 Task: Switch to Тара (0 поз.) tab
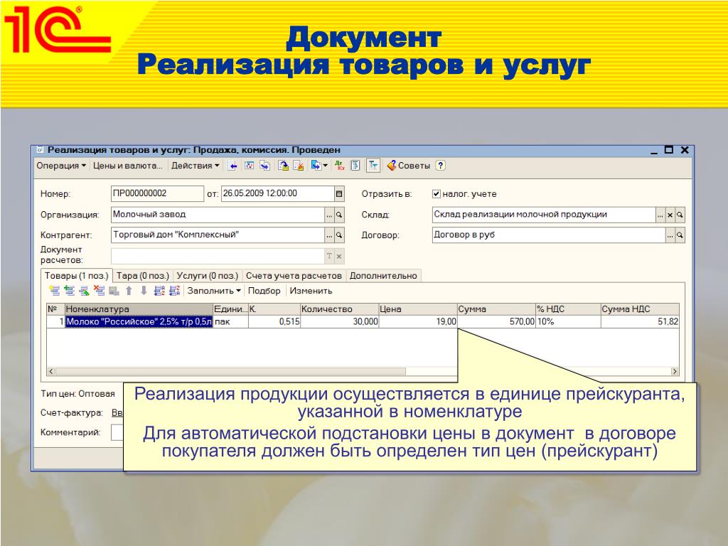click(x=142, y=276)
